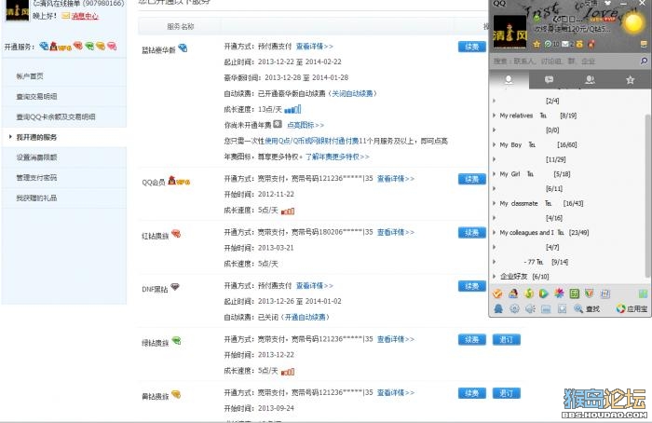
Task: Open 查询交易明细 in sidebar
Action: [36, 97]
